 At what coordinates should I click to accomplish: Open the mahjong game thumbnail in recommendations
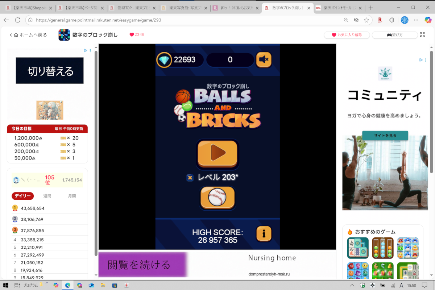358,248
